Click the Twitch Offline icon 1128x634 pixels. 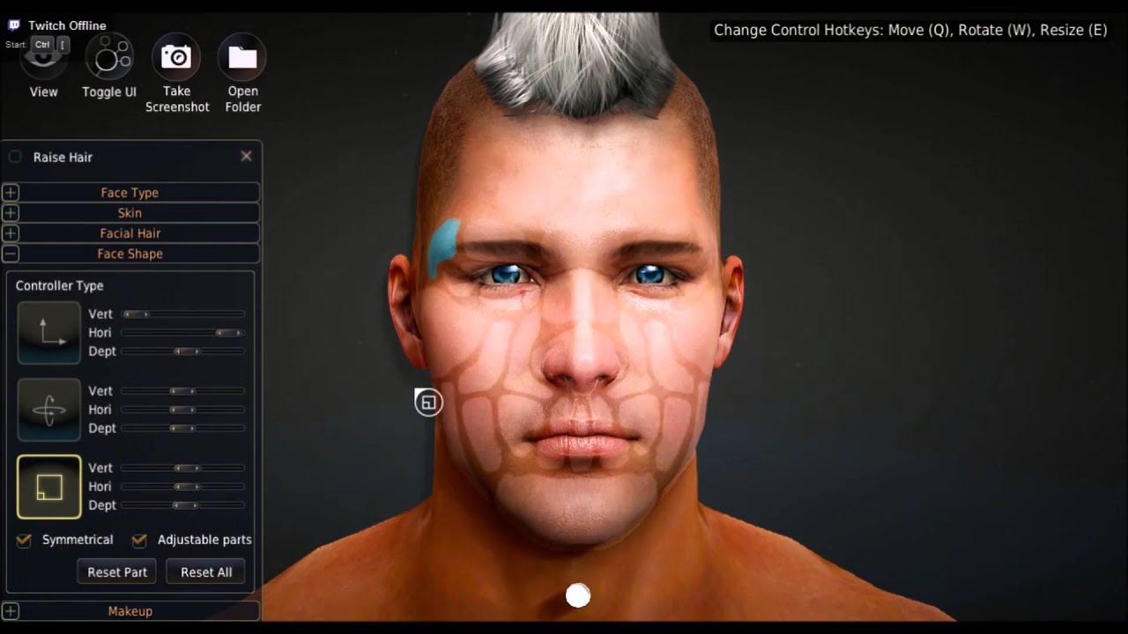coord(14,26)
